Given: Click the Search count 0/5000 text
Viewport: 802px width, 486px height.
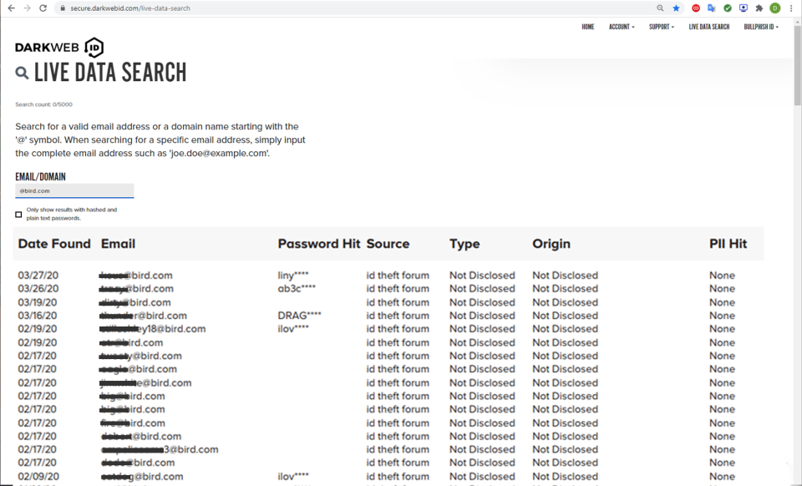Looking at the screenshot, I should pyautogui.click(x=43, y=104).
